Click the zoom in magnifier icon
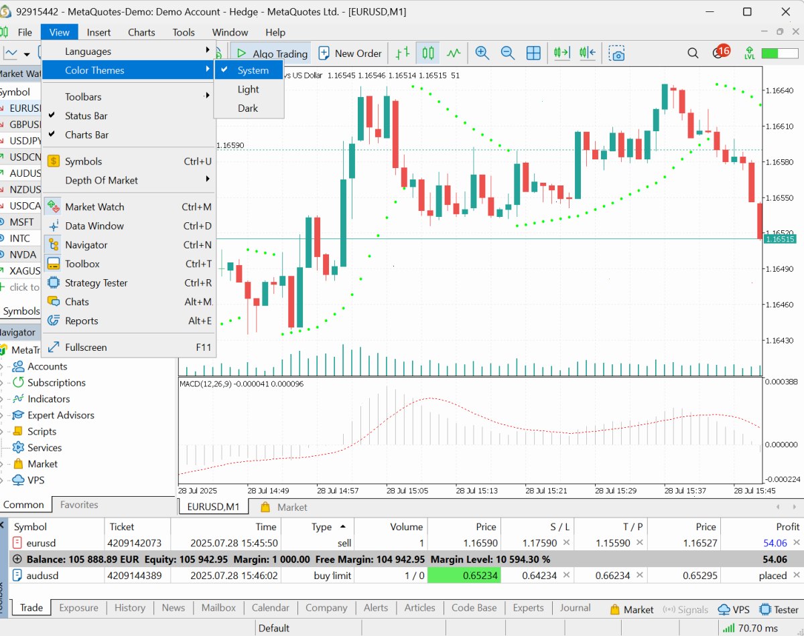Image resolution: width=804 pixels, height=636 pixels. coord(482,53)
